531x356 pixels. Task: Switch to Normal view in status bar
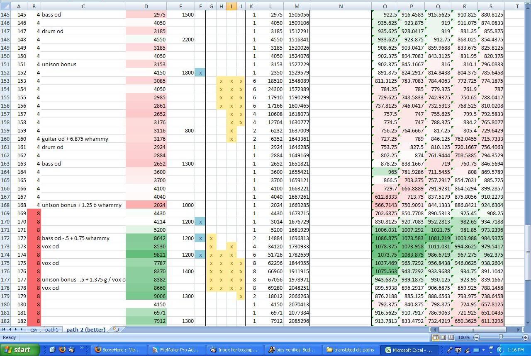(x=435, y=337)
